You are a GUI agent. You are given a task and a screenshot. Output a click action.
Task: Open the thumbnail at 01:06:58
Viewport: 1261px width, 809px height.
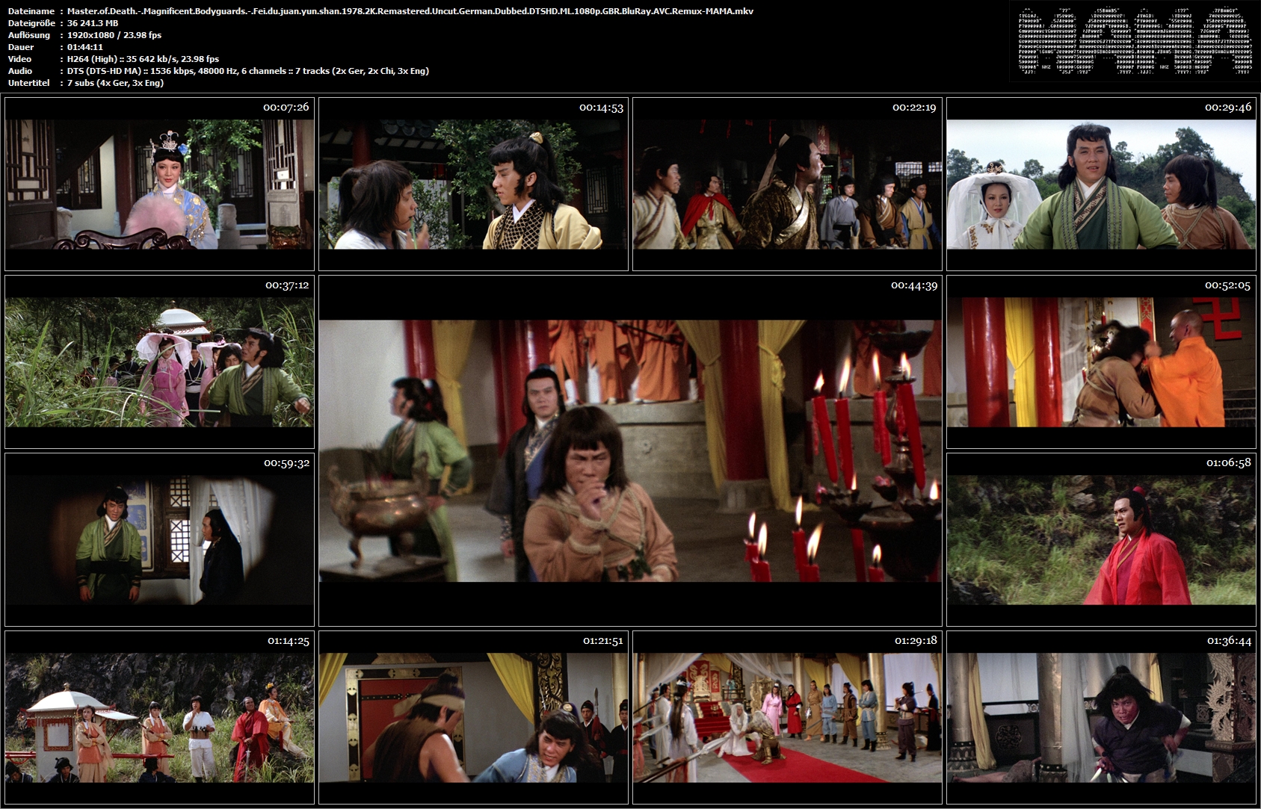click(1101, 539)
